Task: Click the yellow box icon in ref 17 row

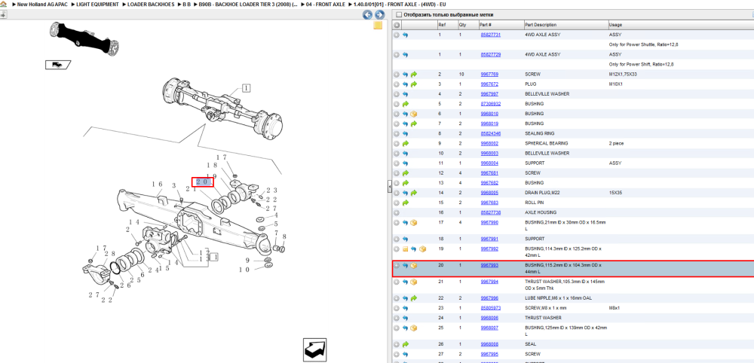Action: 413,223
